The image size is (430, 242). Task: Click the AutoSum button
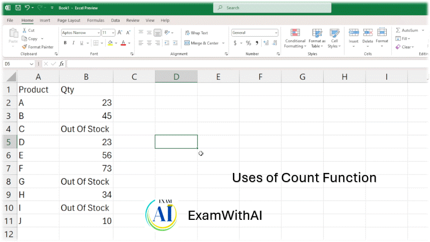coord(407,30)
